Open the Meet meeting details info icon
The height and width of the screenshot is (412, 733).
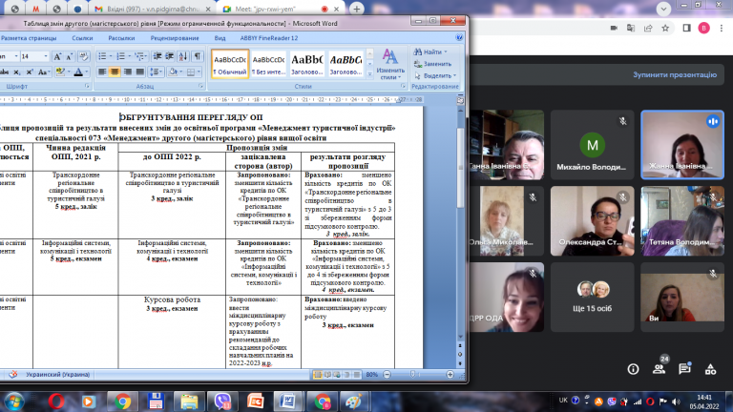pyautogui.click(x=633, y=369)
